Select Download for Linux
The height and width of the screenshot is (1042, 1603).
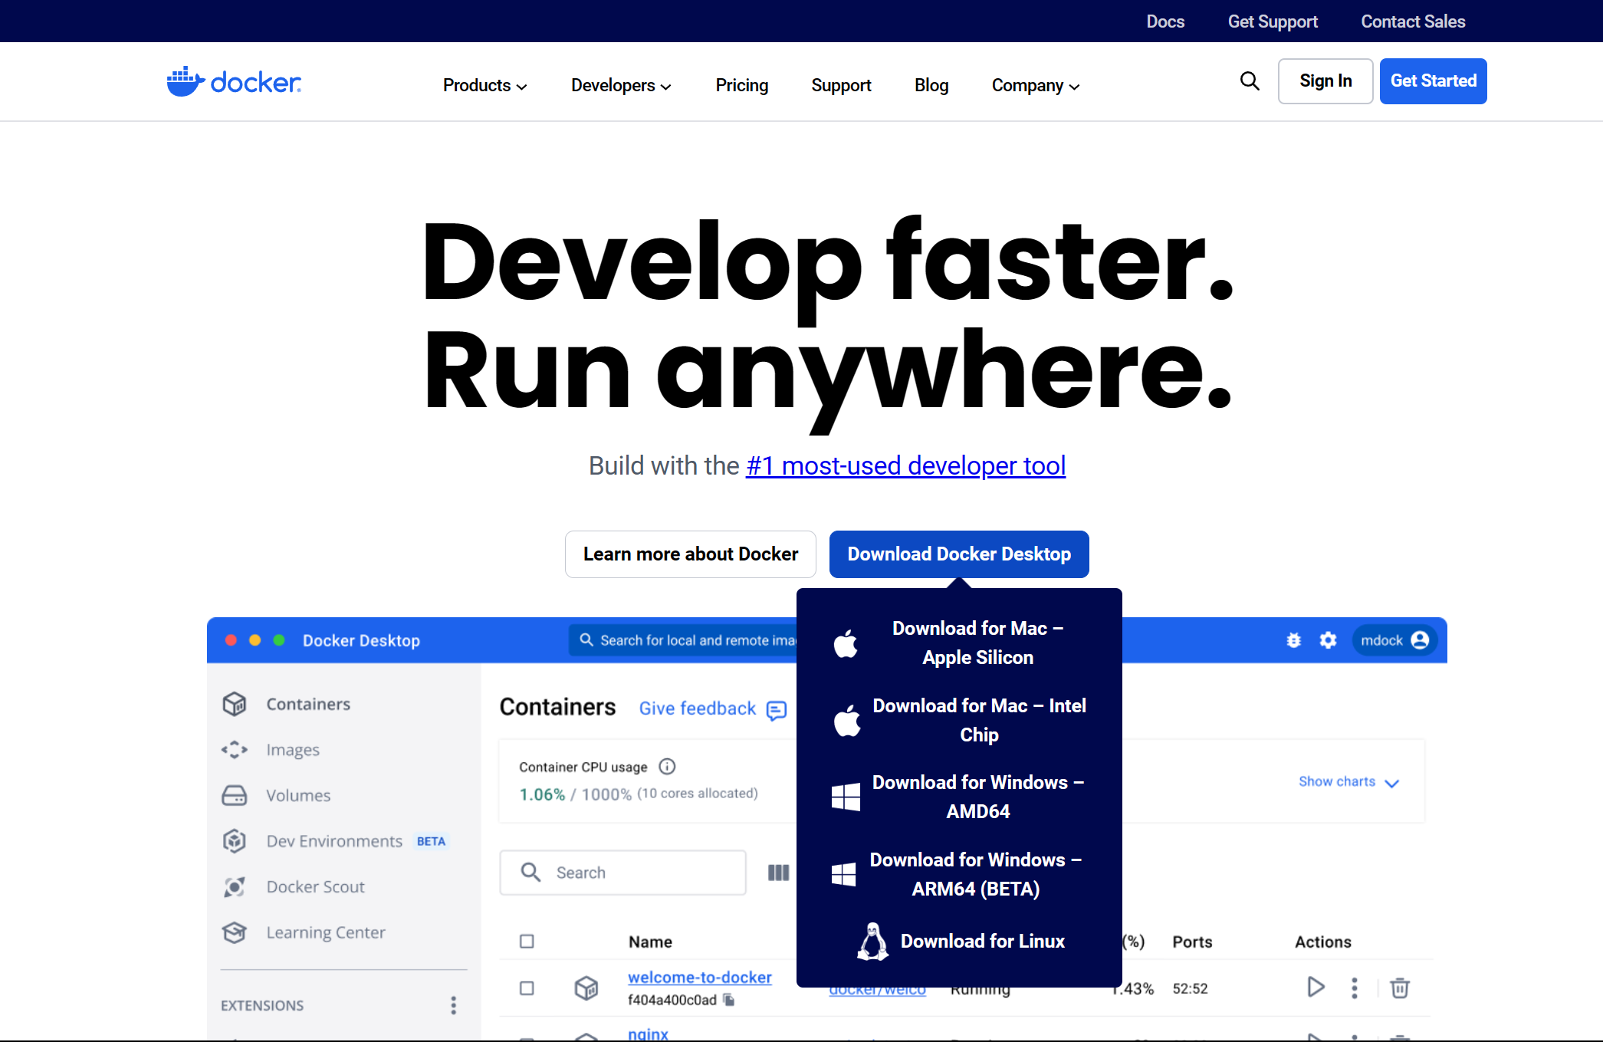coord(983,941)
